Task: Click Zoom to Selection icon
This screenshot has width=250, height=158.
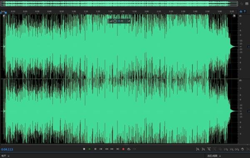Action: tap(237, 149)
